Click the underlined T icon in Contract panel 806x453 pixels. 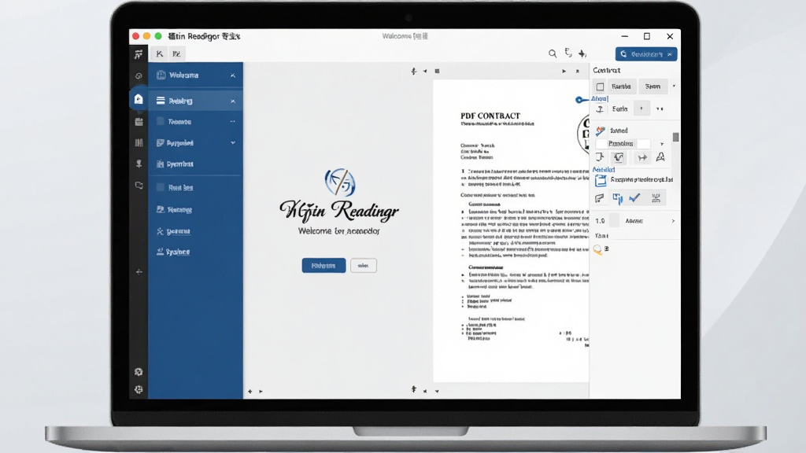tap(600, 109)
